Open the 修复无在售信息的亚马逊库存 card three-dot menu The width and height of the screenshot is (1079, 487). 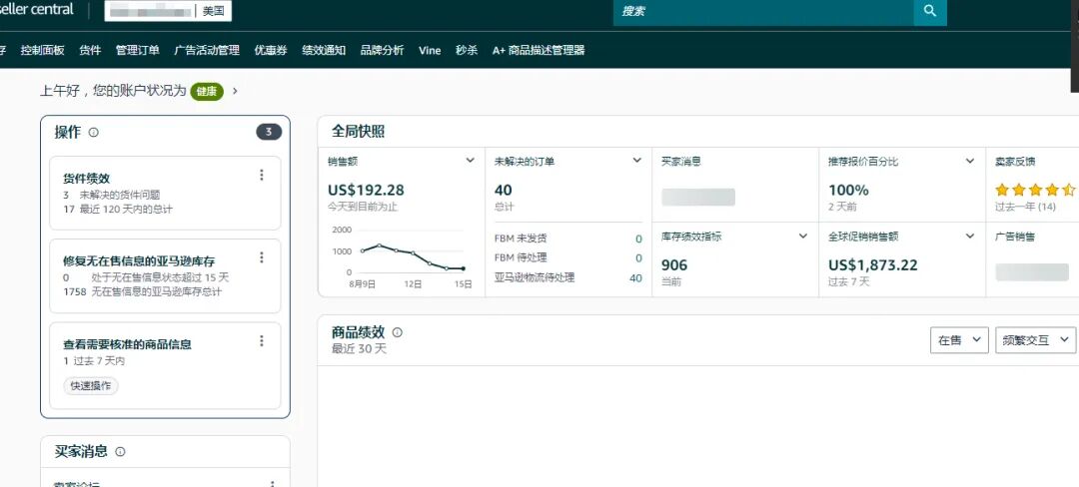tap(262, 257)
